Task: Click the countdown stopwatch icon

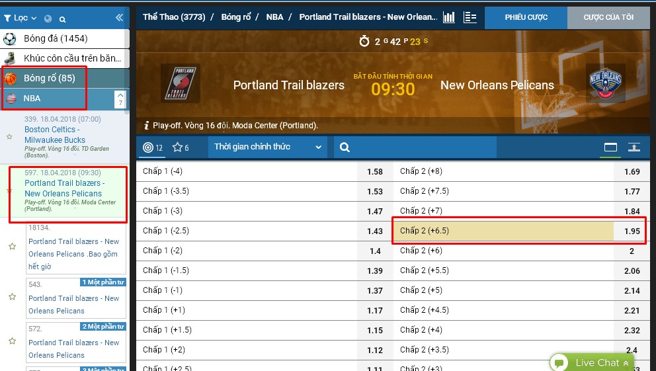Action: tap(364, 42)
